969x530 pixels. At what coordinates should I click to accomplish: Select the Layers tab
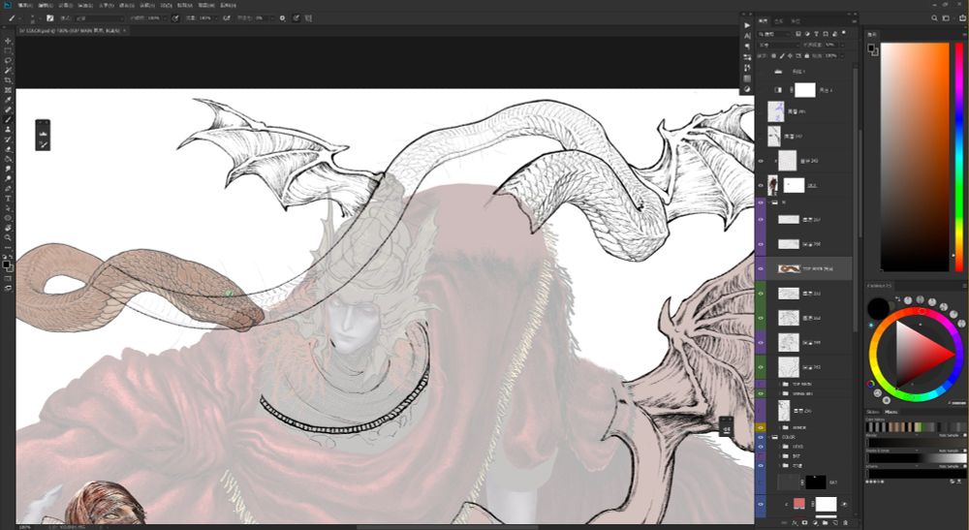tap(763, 21)
